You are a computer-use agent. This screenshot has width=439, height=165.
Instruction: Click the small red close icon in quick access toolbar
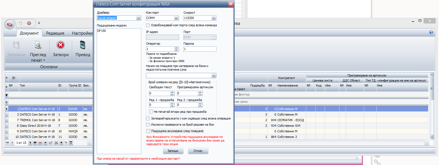tap(29, 23)
